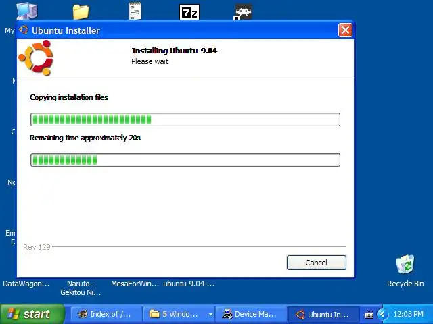Select the ubuntu-9.04 desktop file
Viewport: 433px width, 324px height.
tap(189, 283)
